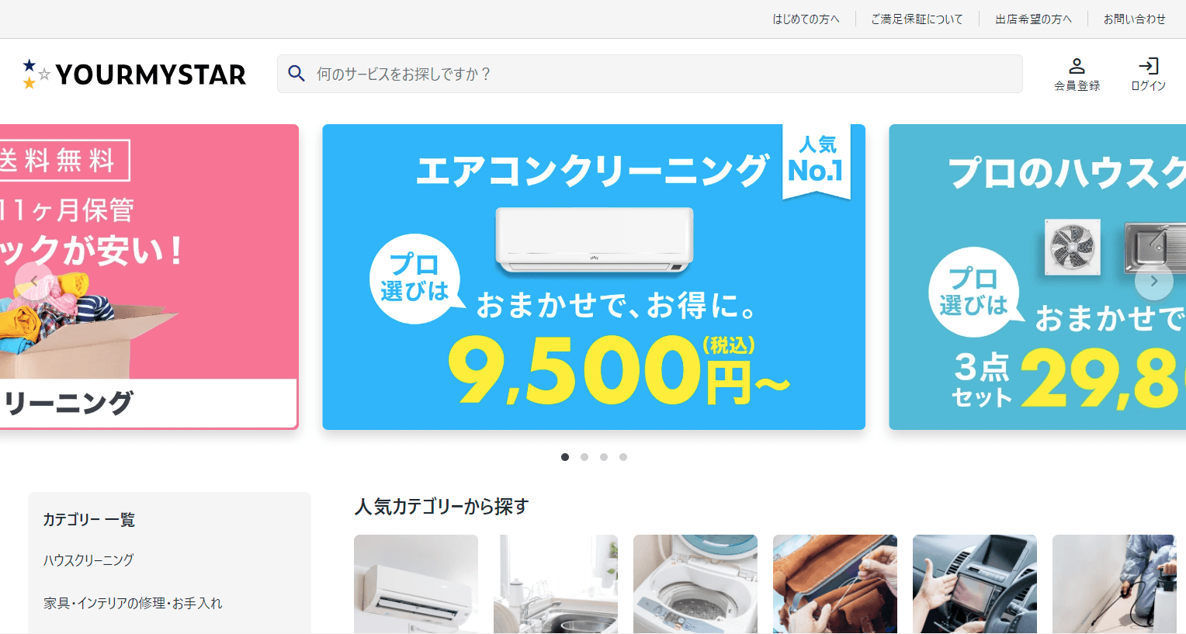
Task: Choose ハウスクリーニング in category list
Action: [x=88, y=560]
